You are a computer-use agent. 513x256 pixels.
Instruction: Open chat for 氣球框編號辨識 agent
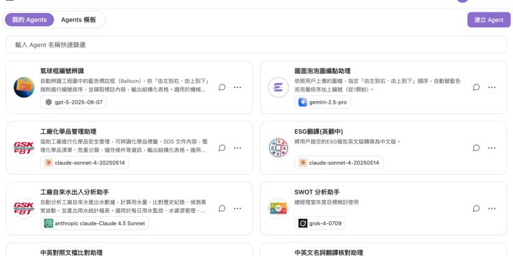[222, 87]
